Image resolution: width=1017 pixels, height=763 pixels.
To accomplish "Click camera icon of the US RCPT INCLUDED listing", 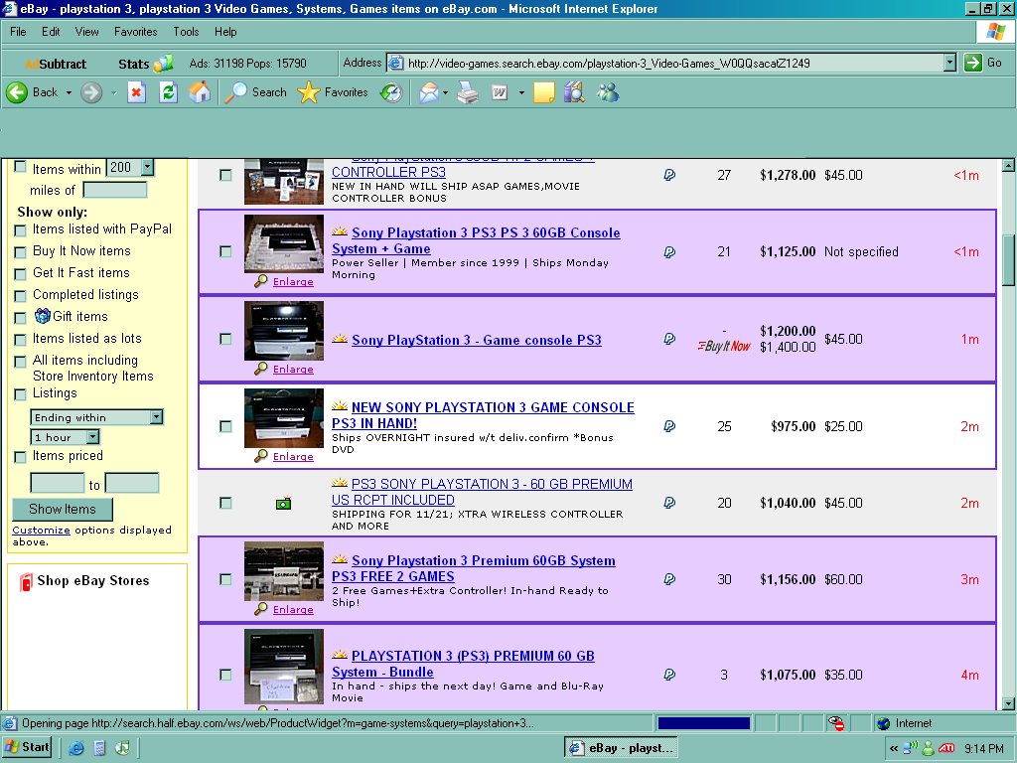I will (x=283, y=503).
